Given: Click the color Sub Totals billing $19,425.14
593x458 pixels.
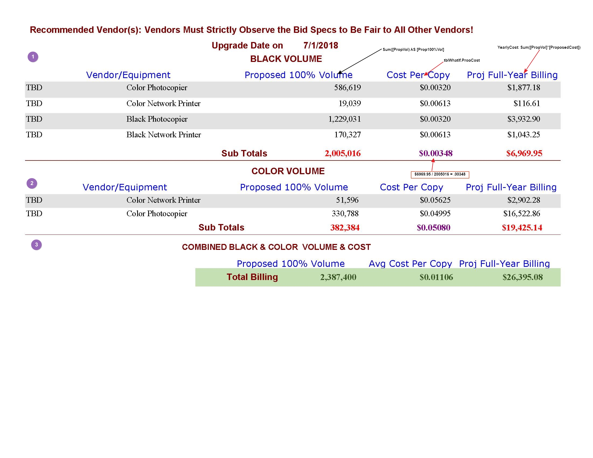Looking at the screenshot, I should 522,227.
